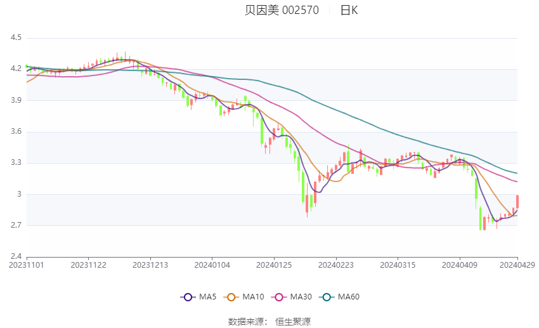Toggle the MA60 legend label
Image resolution: width=539 pixels, height=328 pixels.
click(x=348, y=297)
